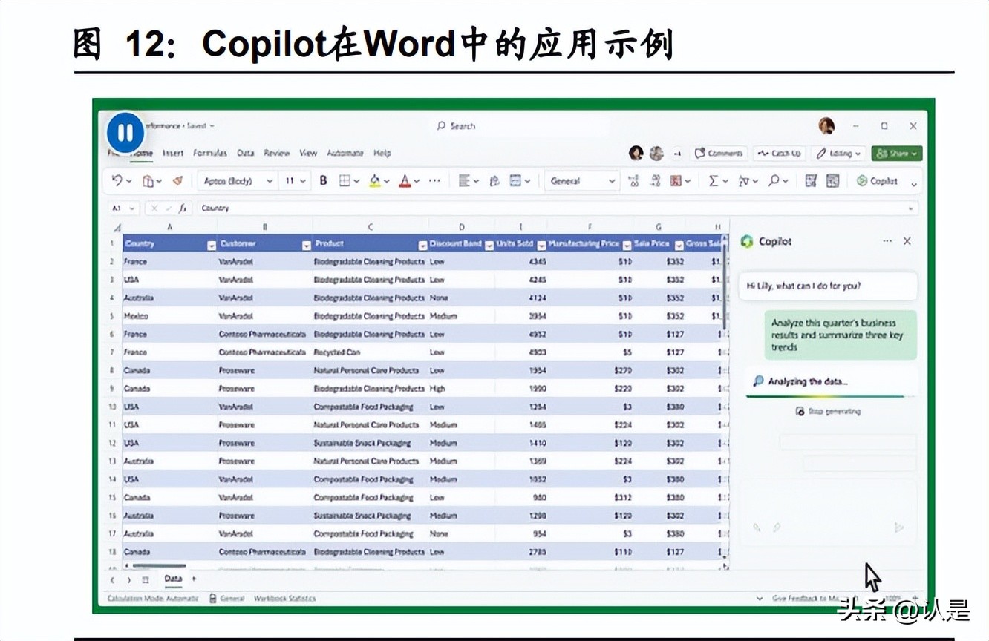This screenshot has width=989, height=641.
Task: Click the Increase Decimal icon
Action: (x=633, y=180)
